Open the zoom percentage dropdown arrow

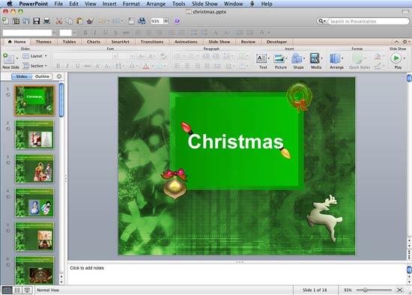[x=166, y=21]
